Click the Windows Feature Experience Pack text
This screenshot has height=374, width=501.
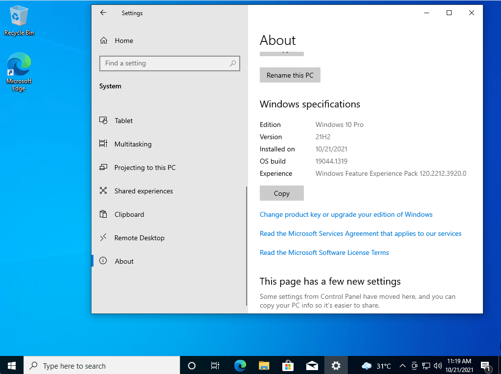(391, 173)
